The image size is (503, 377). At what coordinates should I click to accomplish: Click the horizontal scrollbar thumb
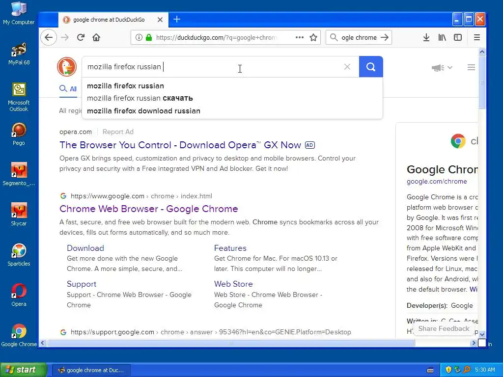231,343
